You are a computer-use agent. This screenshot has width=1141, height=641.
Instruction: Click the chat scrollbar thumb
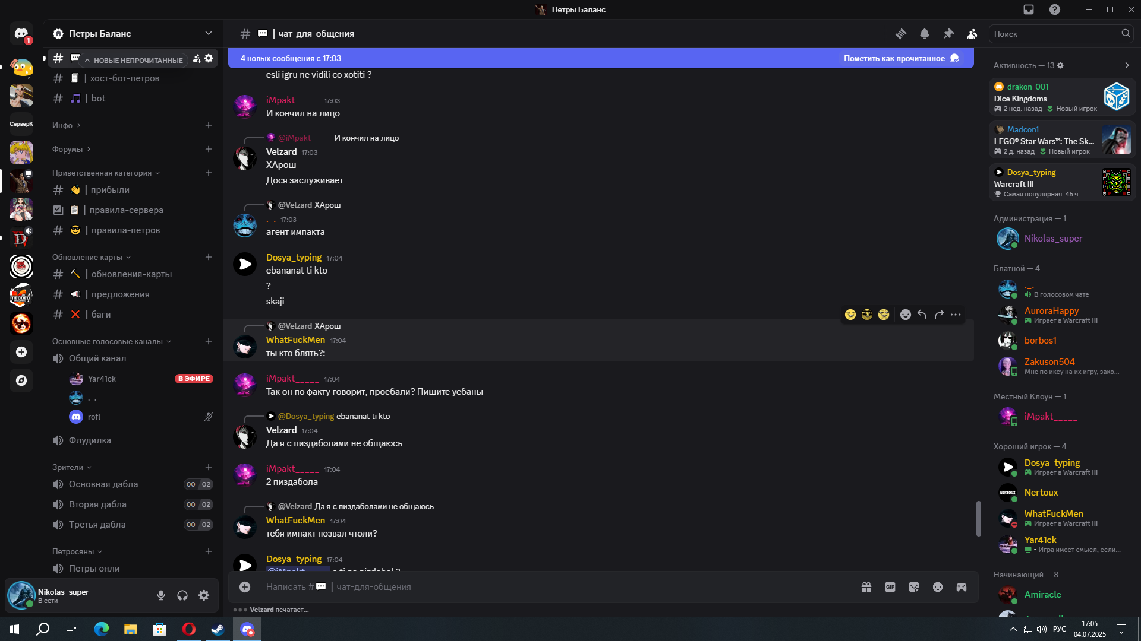[978, 519]
